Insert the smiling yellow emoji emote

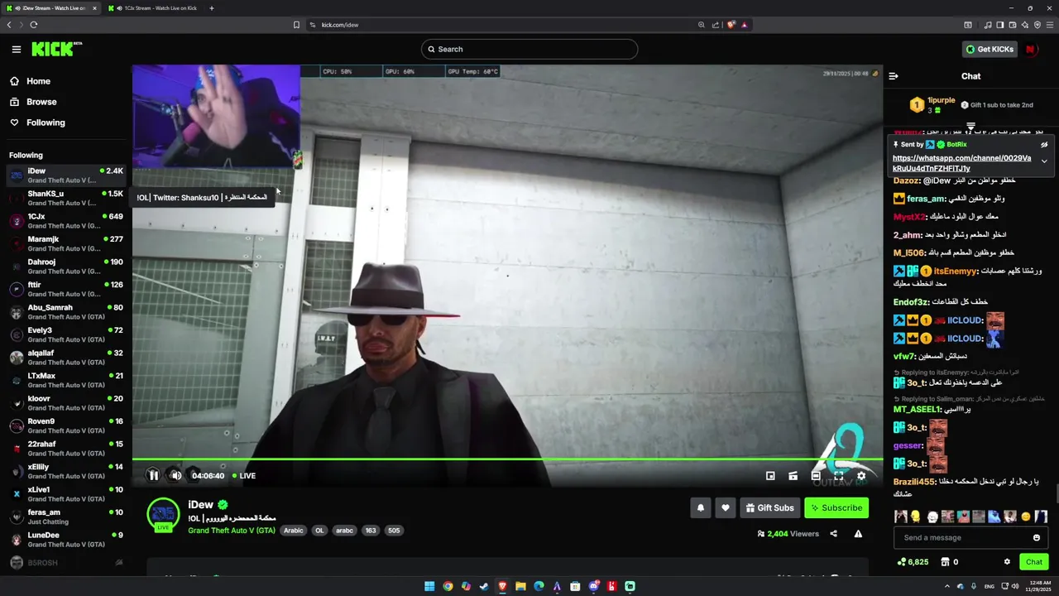pos(1026,517)
